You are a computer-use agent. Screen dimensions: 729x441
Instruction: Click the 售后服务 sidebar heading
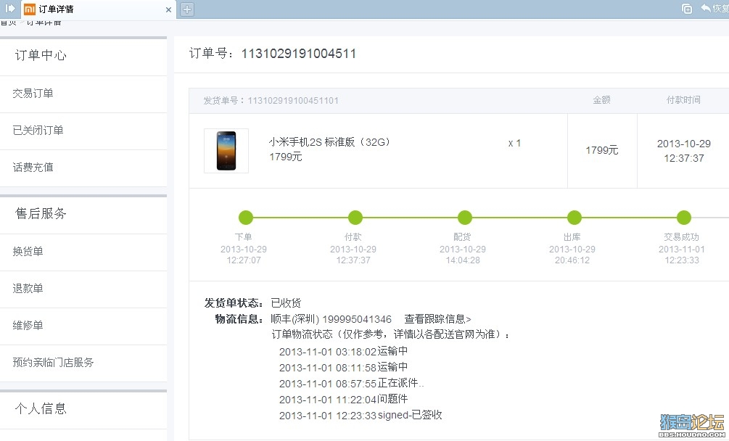[41, 214]
